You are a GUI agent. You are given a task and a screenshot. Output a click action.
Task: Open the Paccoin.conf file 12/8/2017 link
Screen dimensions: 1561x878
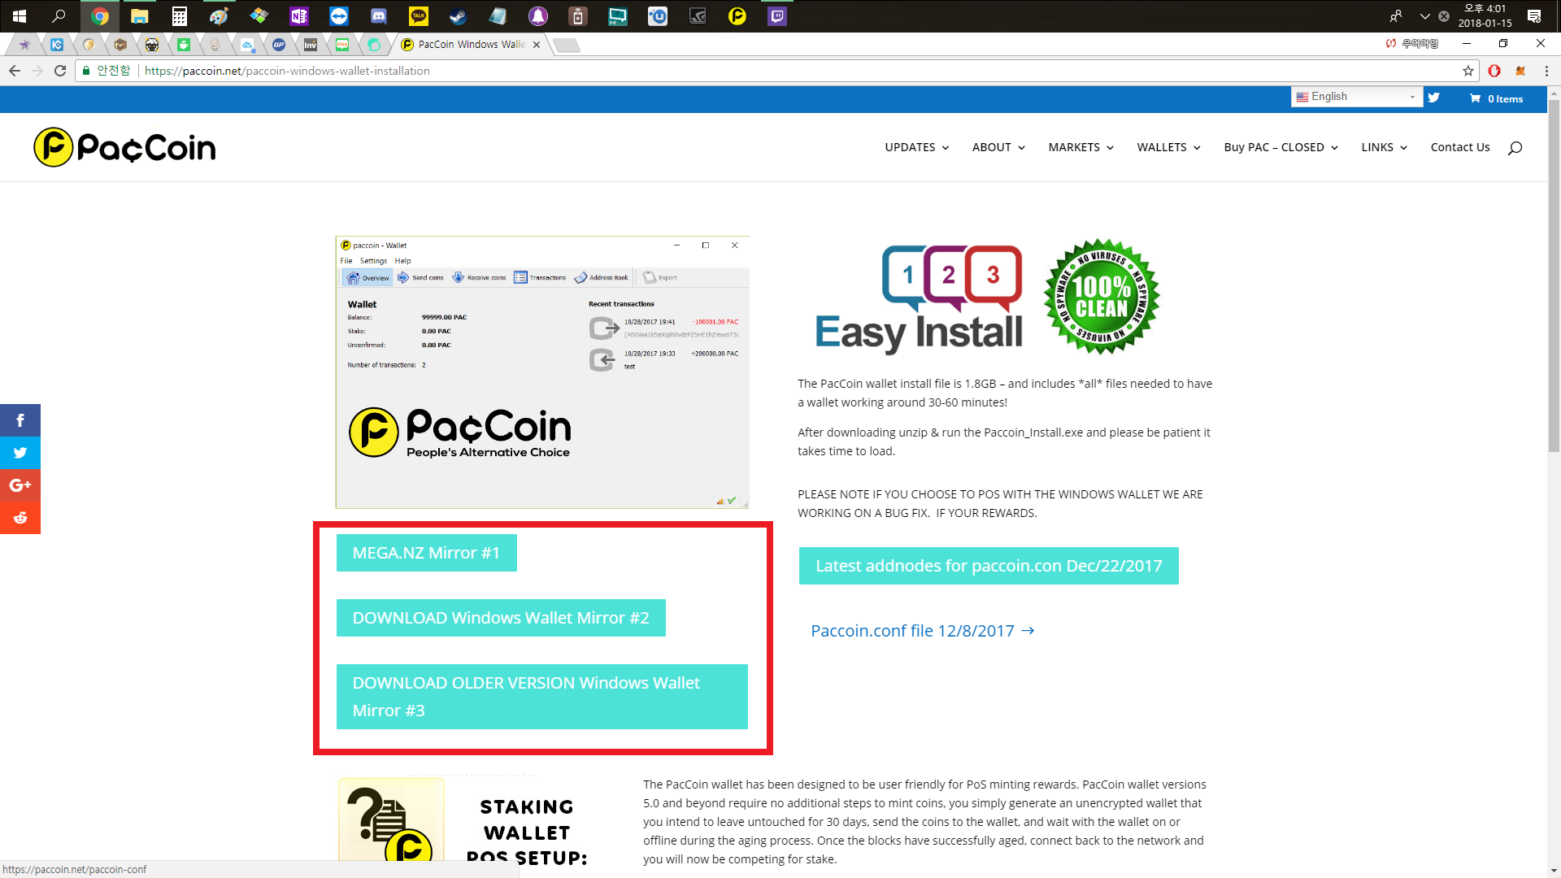[912, 631]
